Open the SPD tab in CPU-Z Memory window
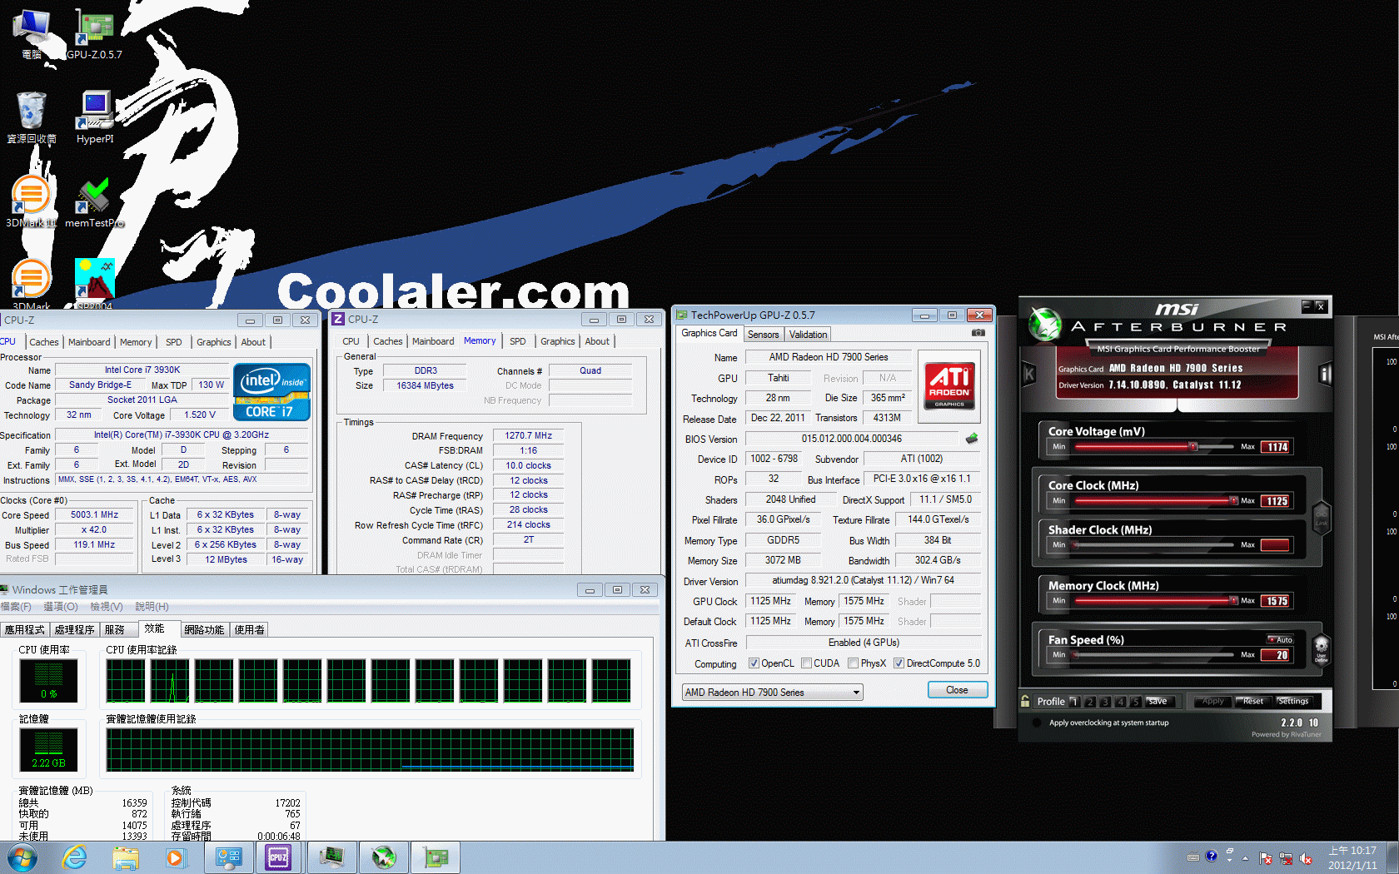 click(517, 341)
